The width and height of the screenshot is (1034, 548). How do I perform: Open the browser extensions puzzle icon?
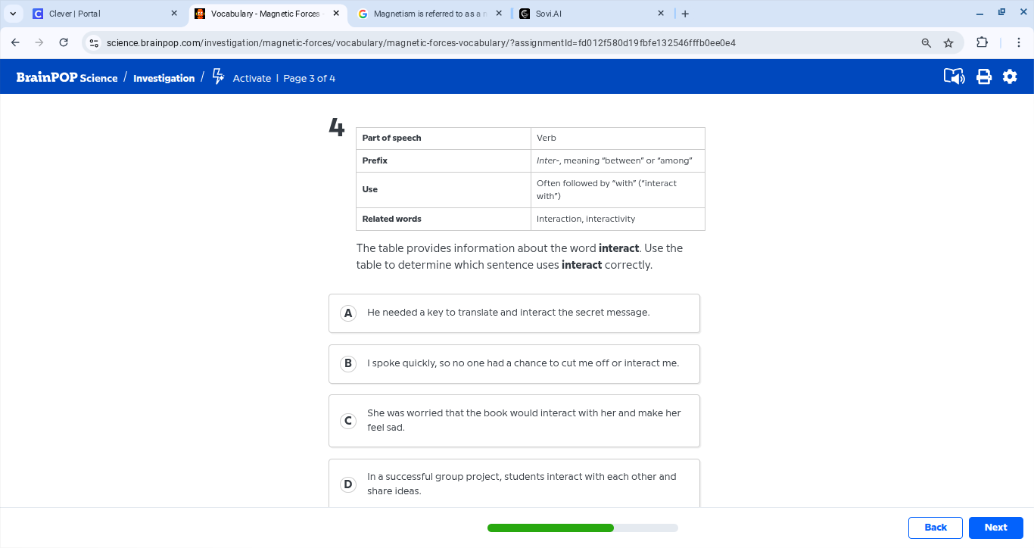[982, 43]
